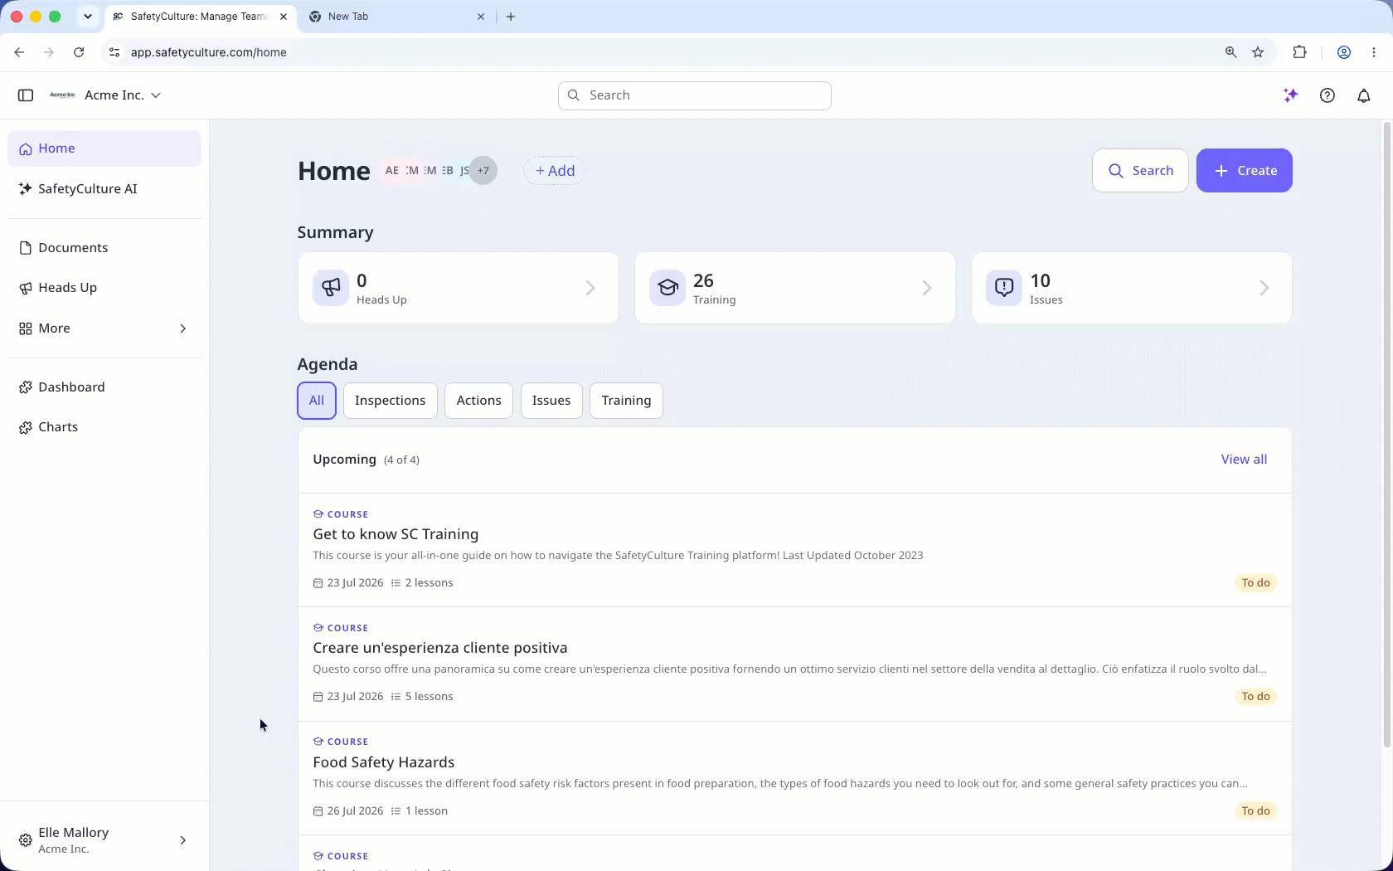
Task: Select the Training agenda filter
Action: pyautogui.click(x=626, y=401)
